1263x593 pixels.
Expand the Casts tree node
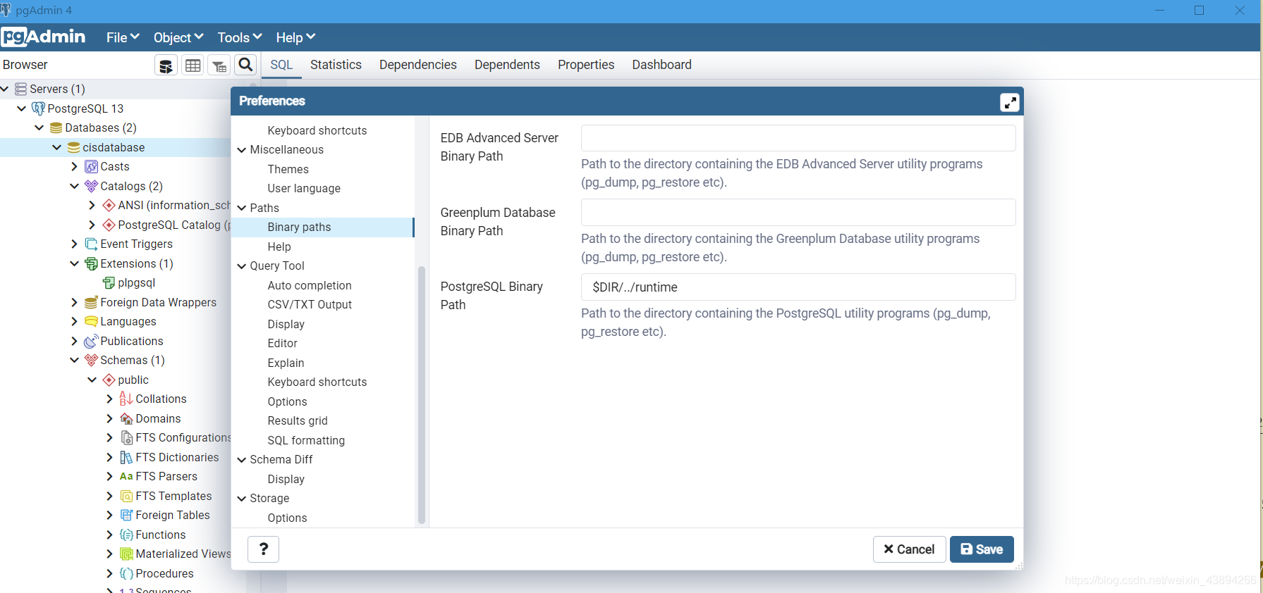pyautogui.click(x=74, y=167)
